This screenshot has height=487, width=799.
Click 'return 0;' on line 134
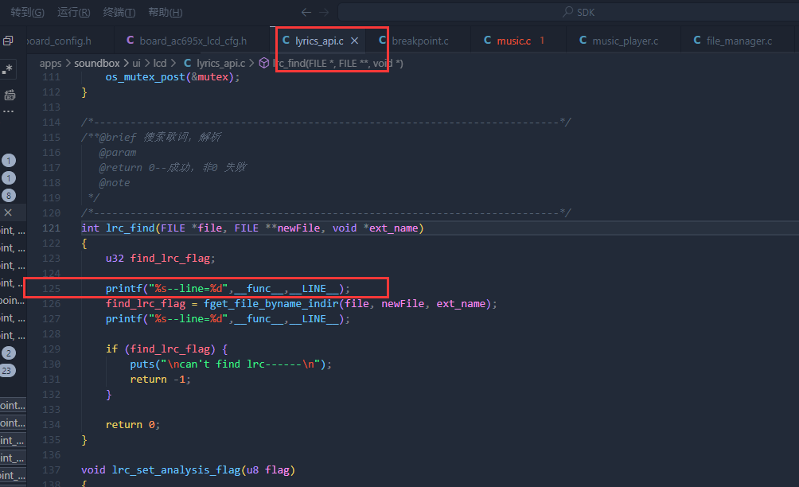coord(133,425)
